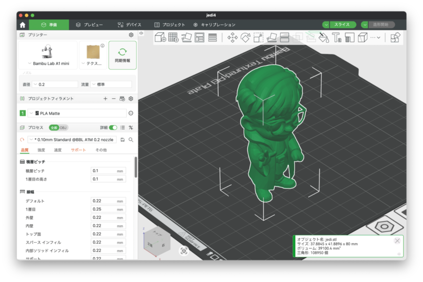Click the Add plate grid icon
Screen dimensions: 423x282
click(173, 37)
